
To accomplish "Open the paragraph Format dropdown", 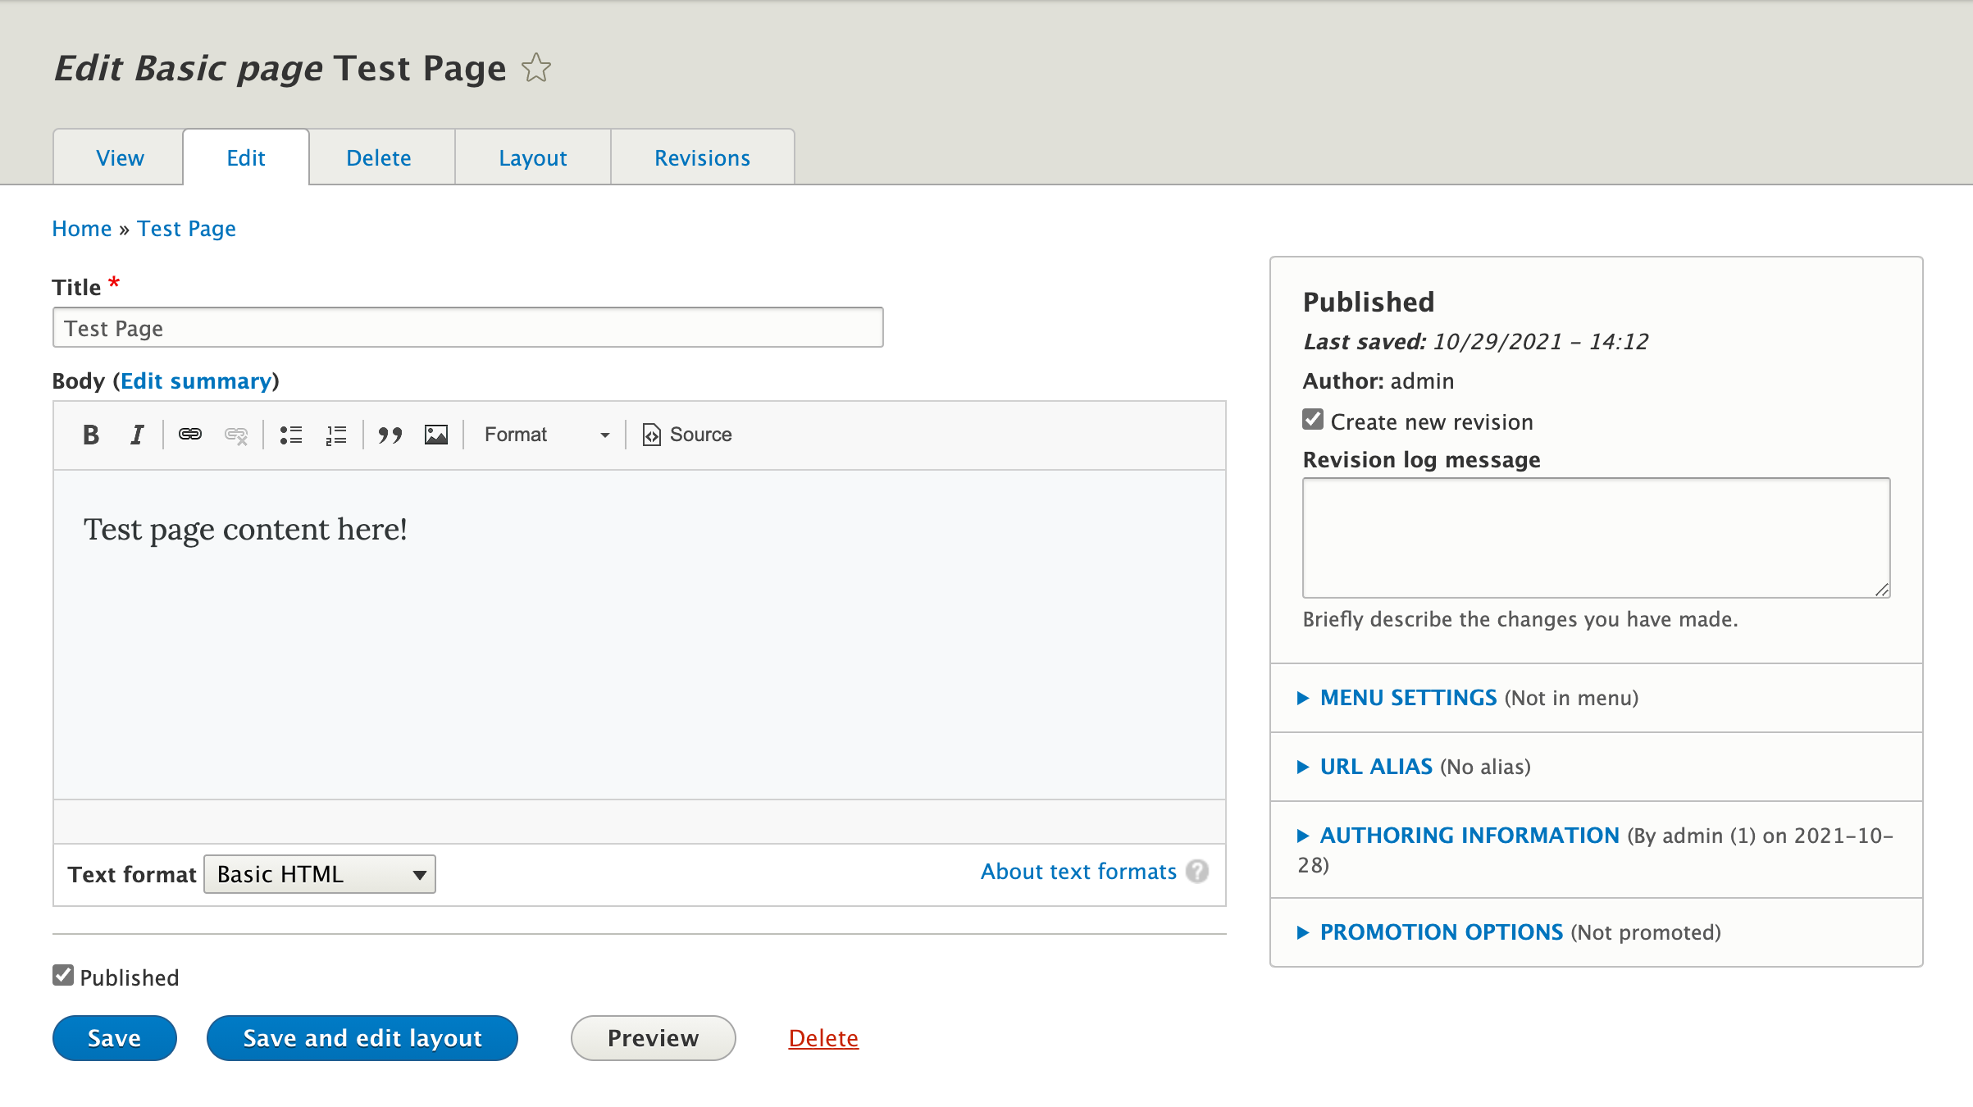I will coord(545,435).
